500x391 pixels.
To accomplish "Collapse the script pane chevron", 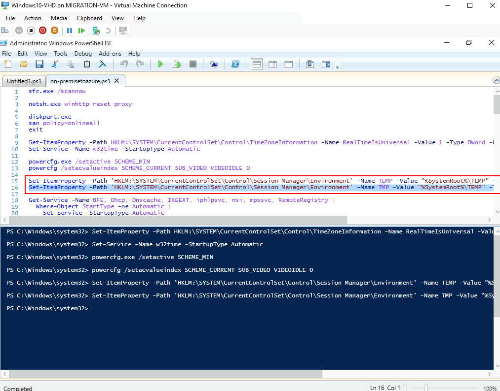I will (x=496, y=80).
